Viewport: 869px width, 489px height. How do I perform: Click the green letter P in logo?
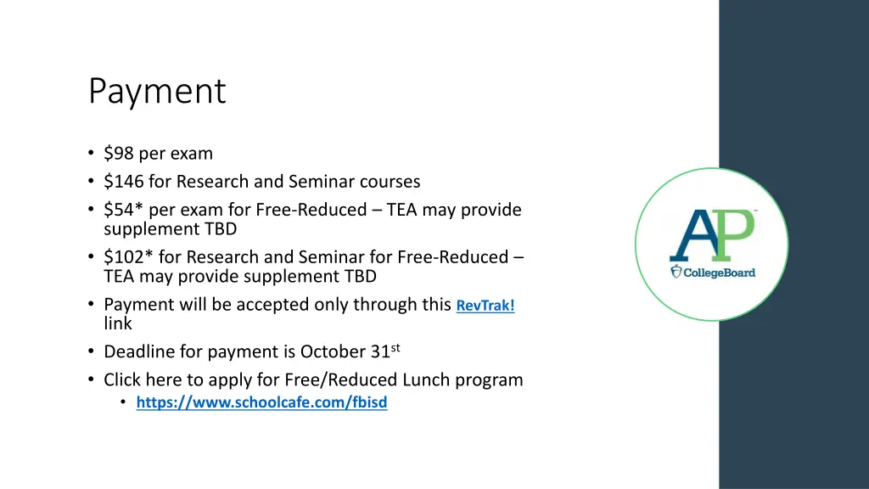click(x=734, y=235)
